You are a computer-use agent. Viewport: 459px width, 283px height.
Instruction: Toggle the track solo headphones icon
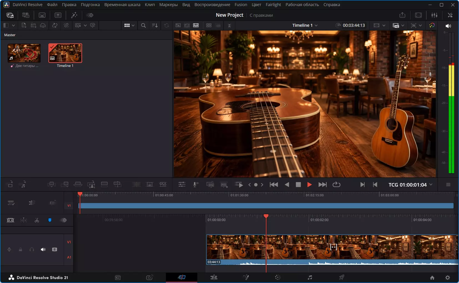(32, 249)
